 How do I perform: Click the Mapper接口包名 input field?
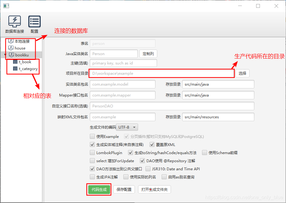coord(122,95)
